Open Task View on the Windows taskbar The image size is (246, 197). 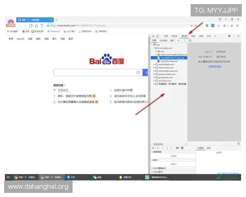tap(8, 177)
